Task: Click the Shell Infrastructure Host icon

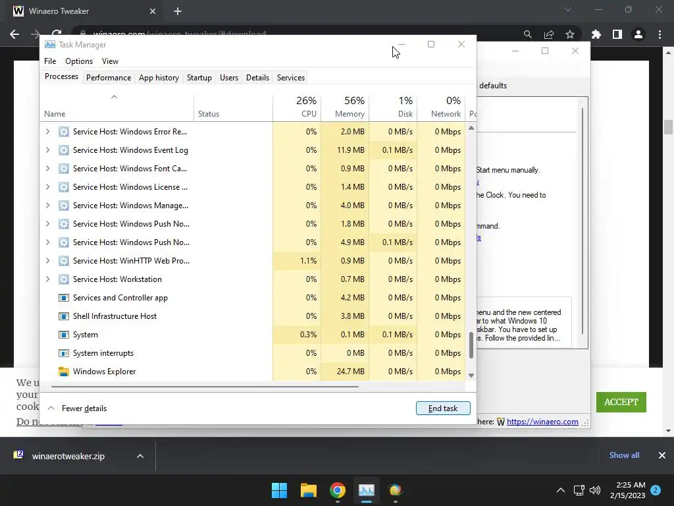Action: click(64, 316)
